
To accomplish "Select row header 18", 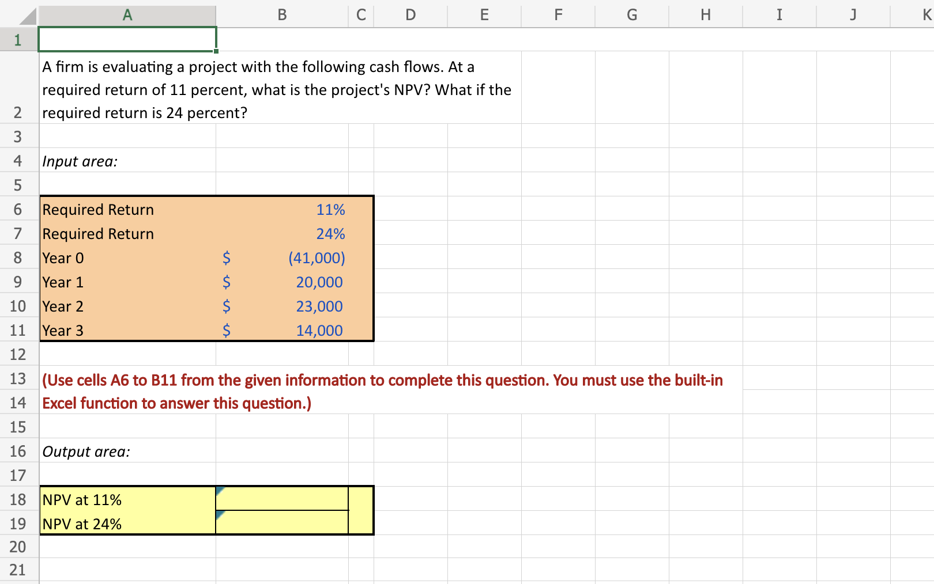I will (17, 499).
